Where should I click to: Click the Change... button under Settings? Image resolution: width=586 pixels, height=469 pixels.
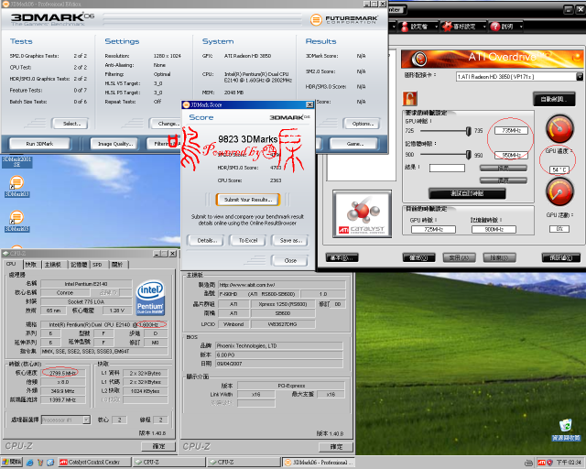coord(166,124)
